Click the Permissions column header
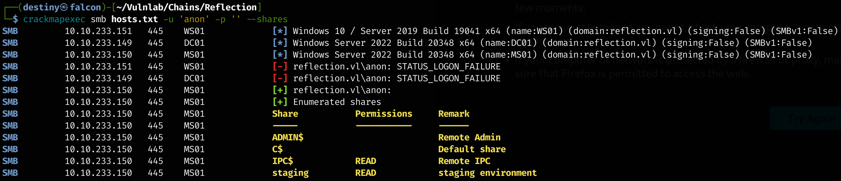Image resolution: width=841 pixels, height=181 pixels. pyautogui.click(x=383, y=114)
